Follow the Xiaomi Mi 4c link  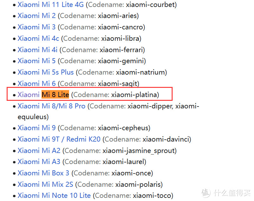[x=38, y=39]
